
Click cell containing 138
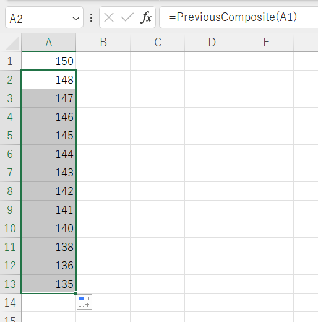[49, 247]
